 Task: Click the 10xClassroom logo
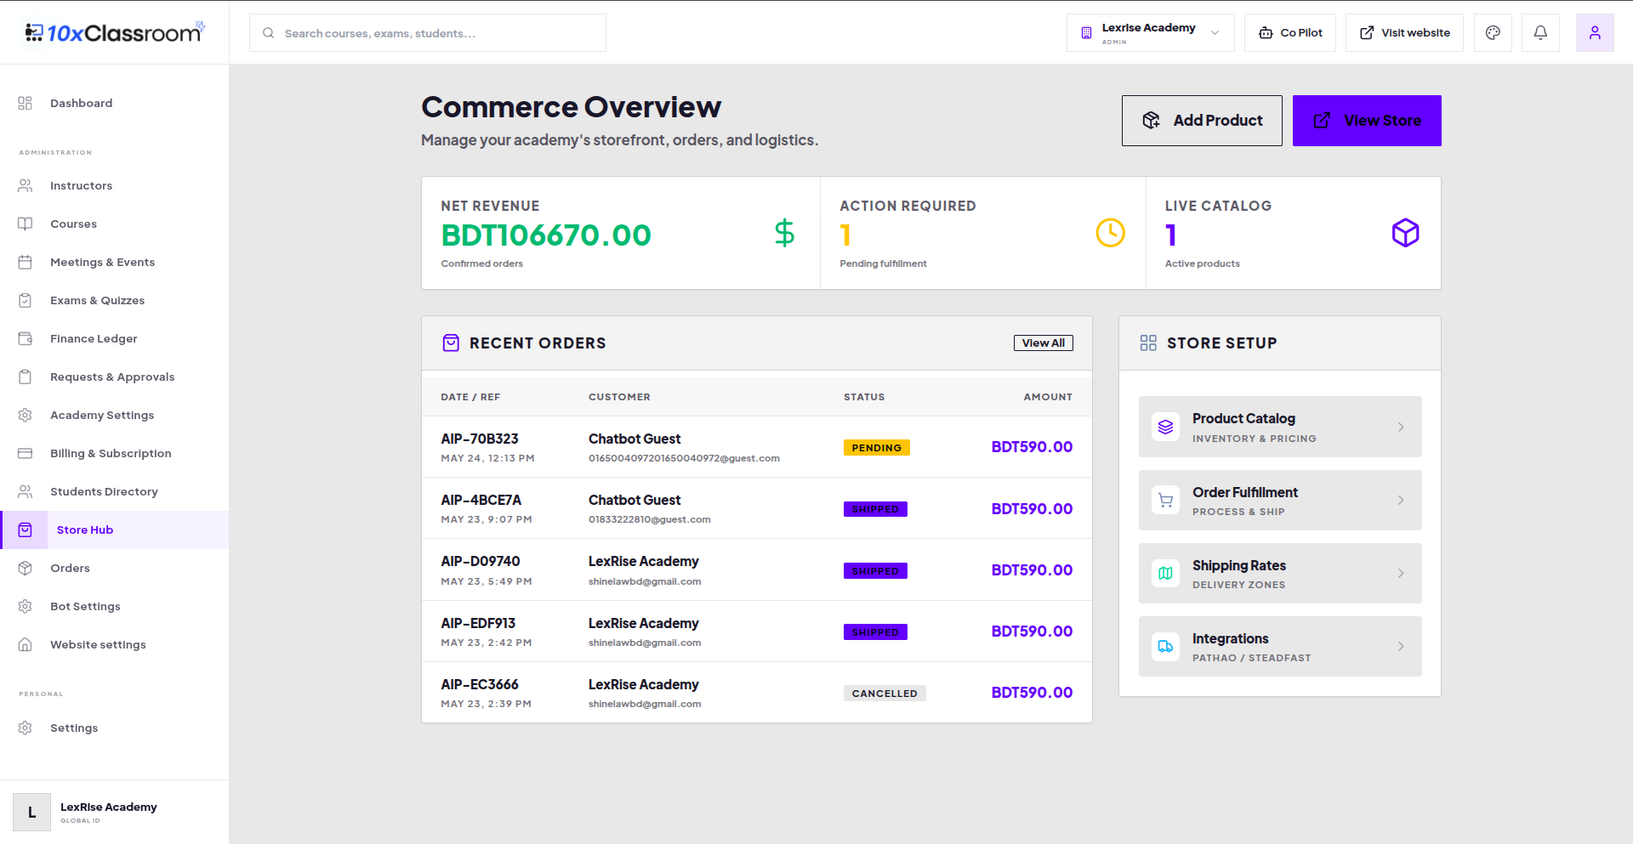[115, 32]
